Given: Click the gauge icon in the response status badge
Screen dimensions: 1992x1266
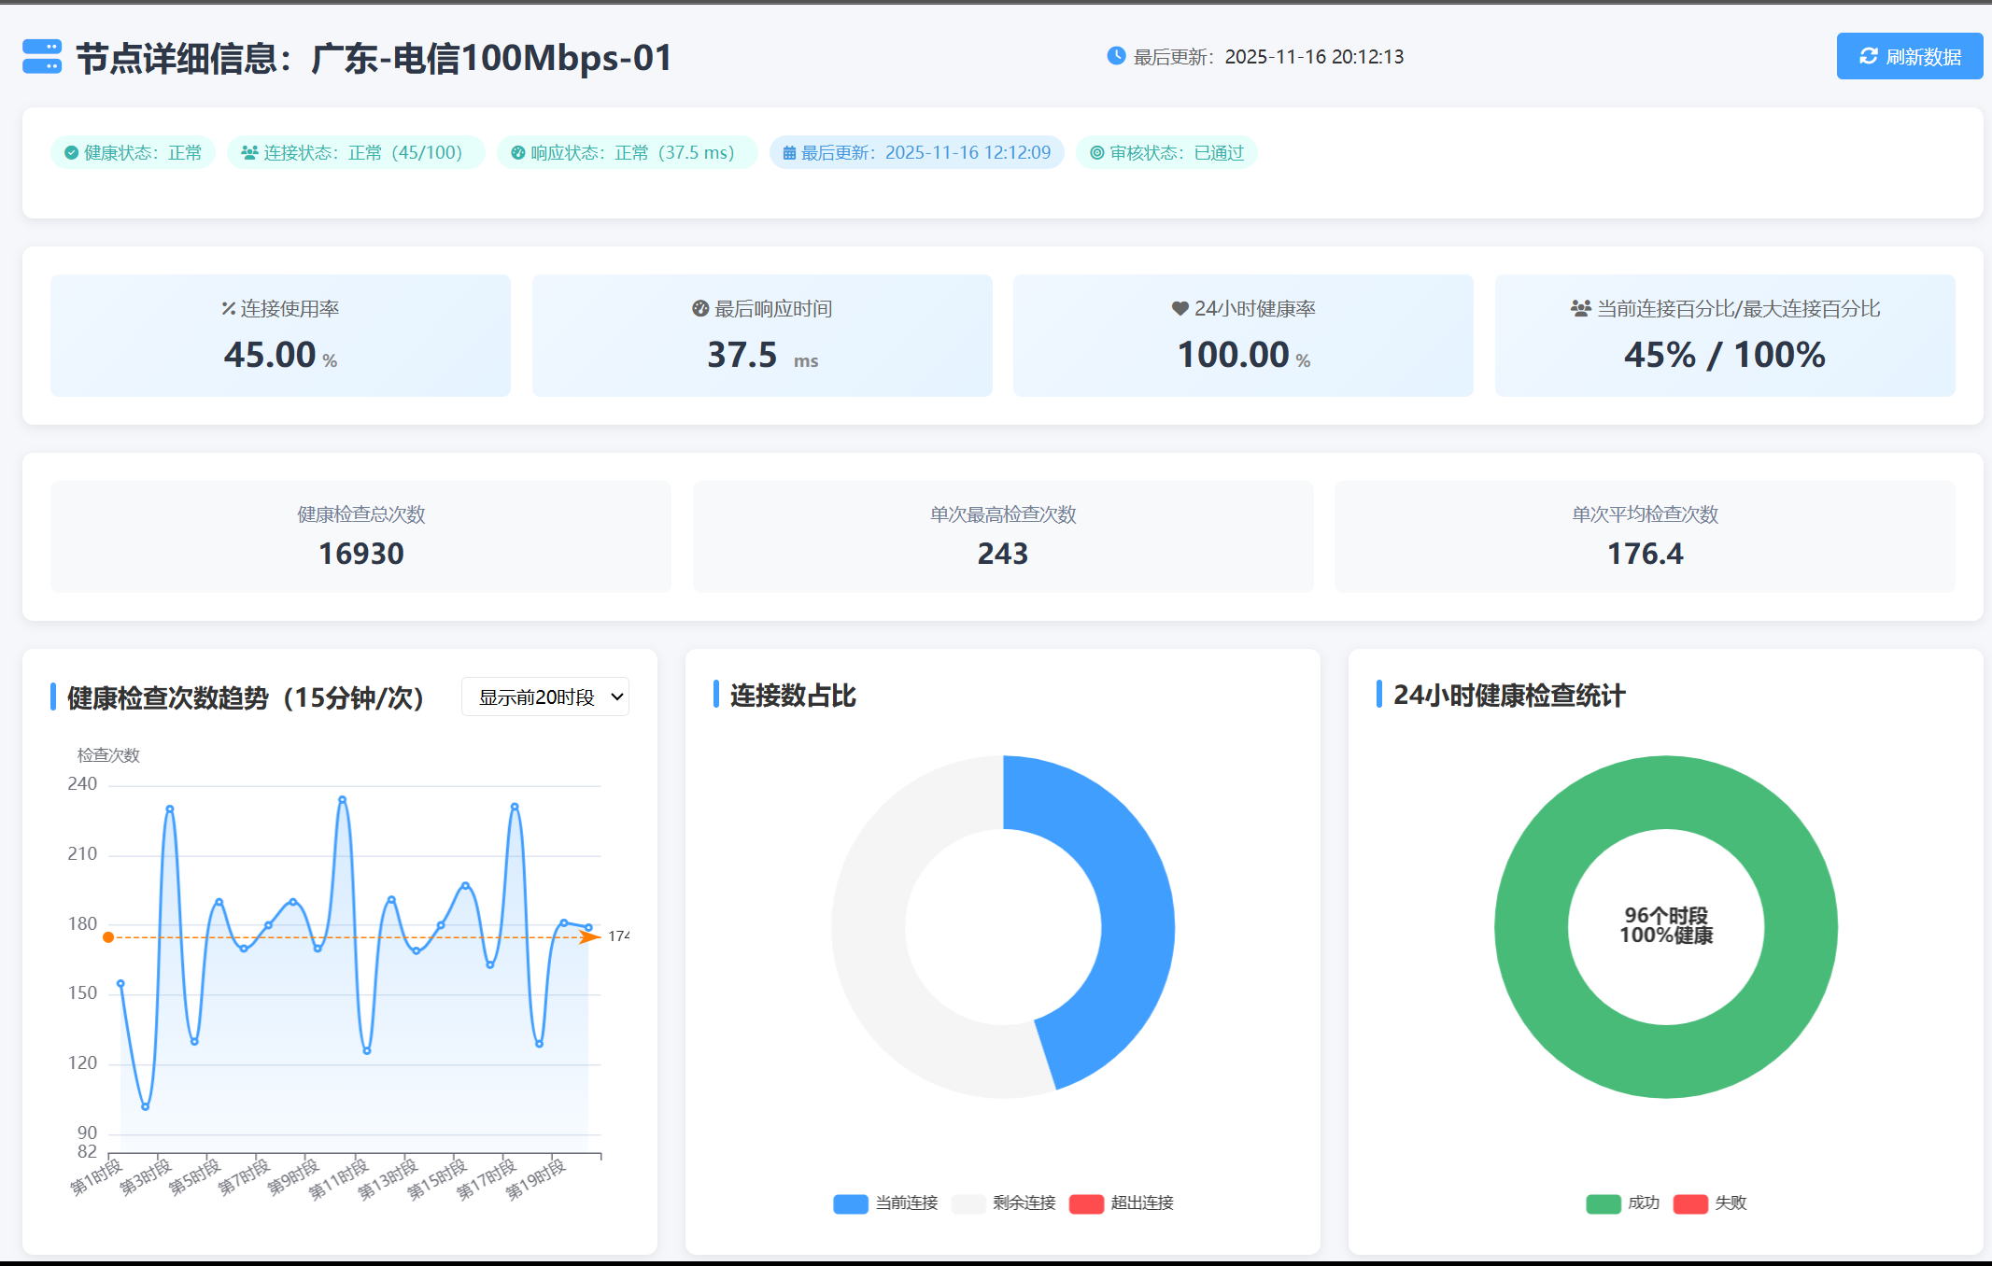Looking at the screenshot, I should tap(517, 153).
